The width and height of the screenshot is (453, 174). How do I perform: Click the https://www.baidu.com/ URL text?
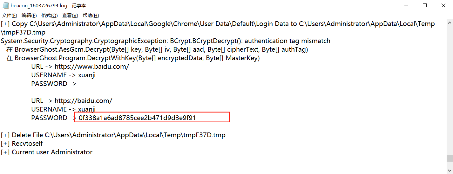(x=92, y=67)
